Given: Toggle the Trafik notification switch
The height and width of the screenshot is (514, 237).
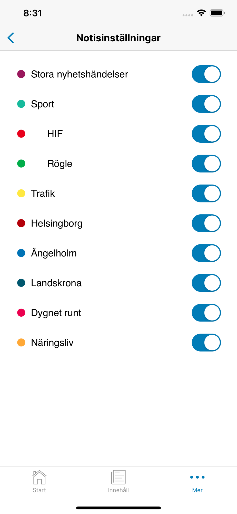Looking at the screenshot, I should [x=206, y=194].
